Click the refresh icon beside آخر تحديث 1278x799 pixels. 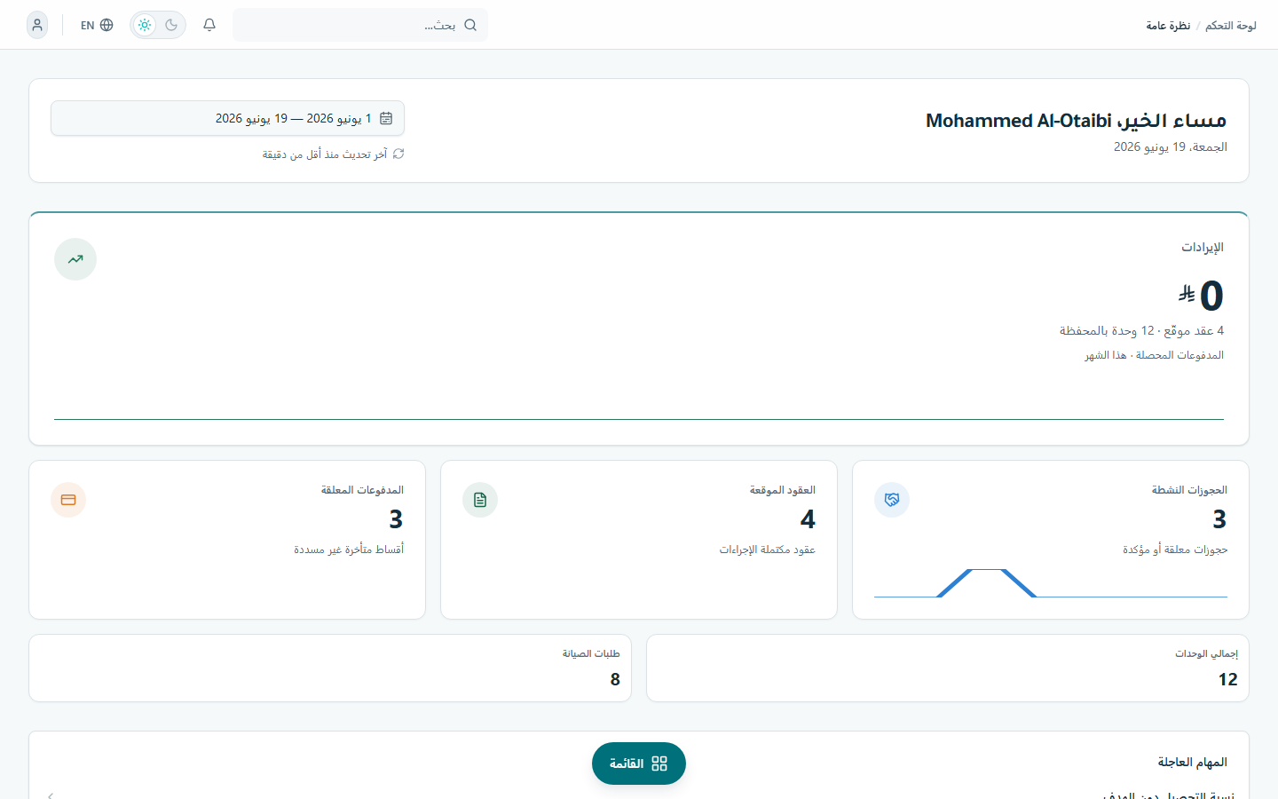point(398,154)
